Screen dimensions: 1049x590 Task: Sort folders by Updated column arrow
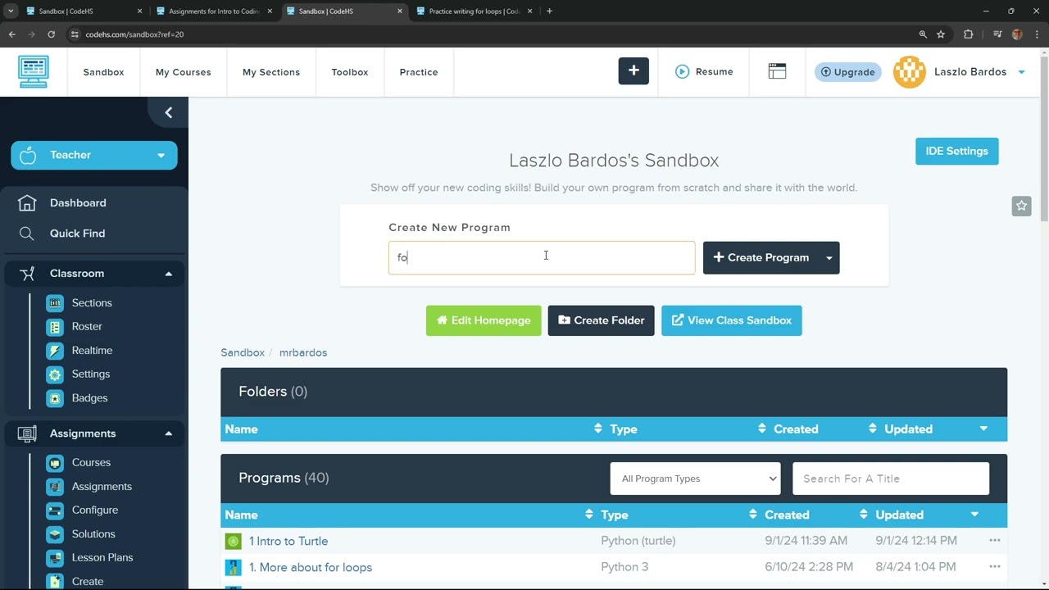tap(983, 429)
